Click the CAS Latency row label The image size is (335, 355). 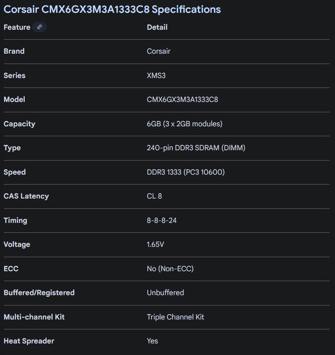(26, 196)
